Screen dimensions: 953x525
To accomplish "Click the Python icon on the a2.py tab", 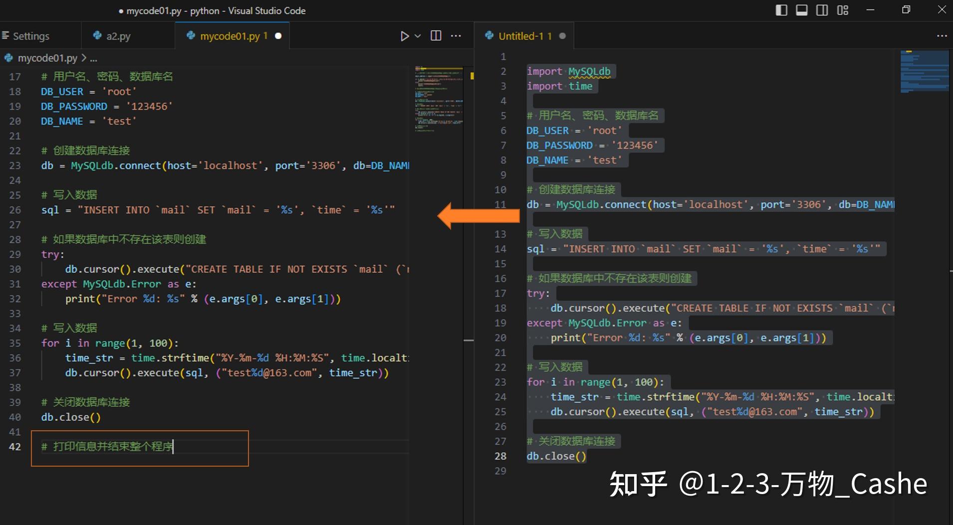I will (96, 35).
